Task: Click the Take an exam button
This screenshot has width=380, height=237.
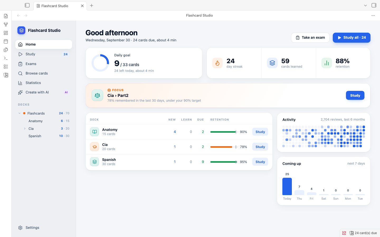Action: [310, 38]
